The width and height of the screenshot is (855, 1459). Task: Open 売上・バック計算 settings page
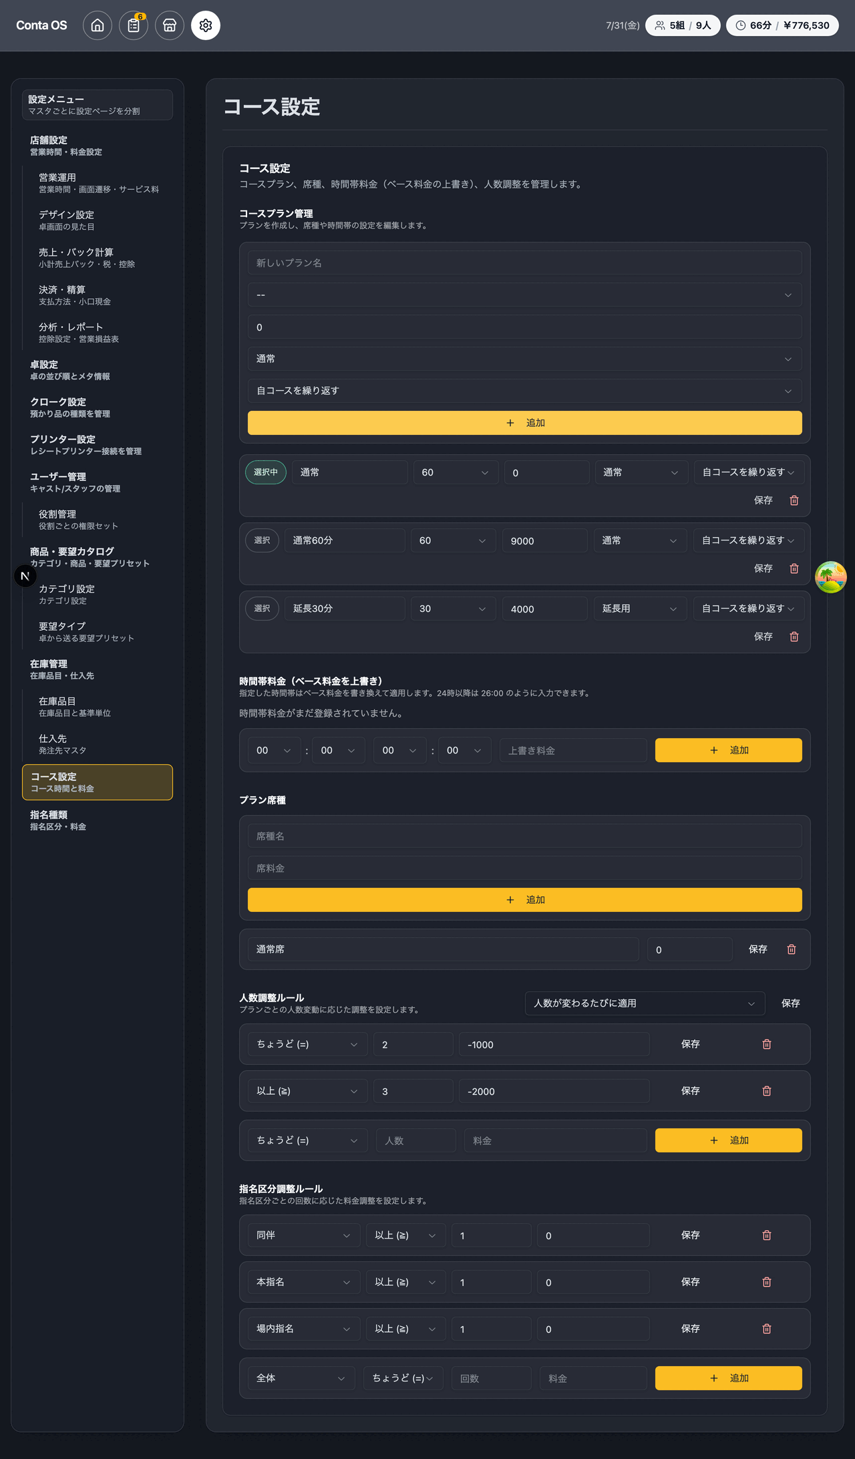pos(102,258)
